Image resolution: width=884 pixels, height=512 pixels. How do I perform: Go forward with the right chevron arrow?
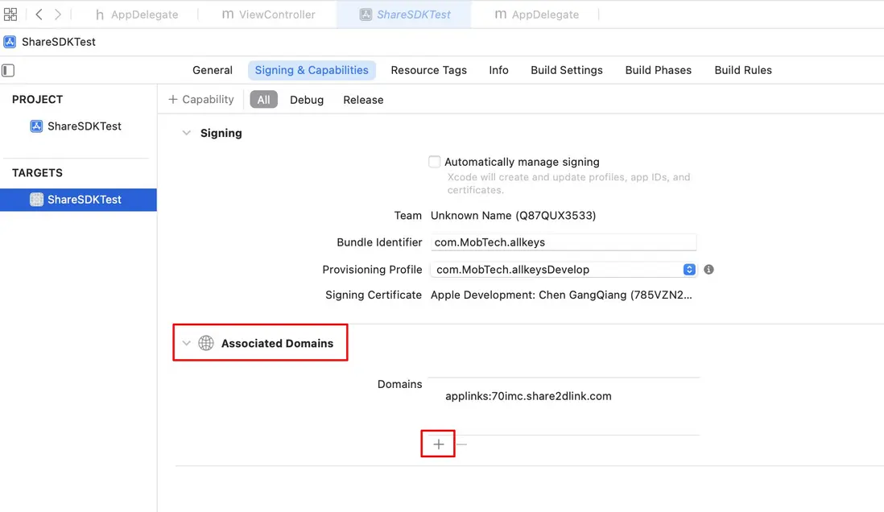(x=58, y=14)
